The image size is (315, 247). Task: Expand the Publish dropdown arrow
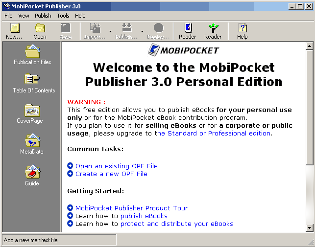[142, 31]
